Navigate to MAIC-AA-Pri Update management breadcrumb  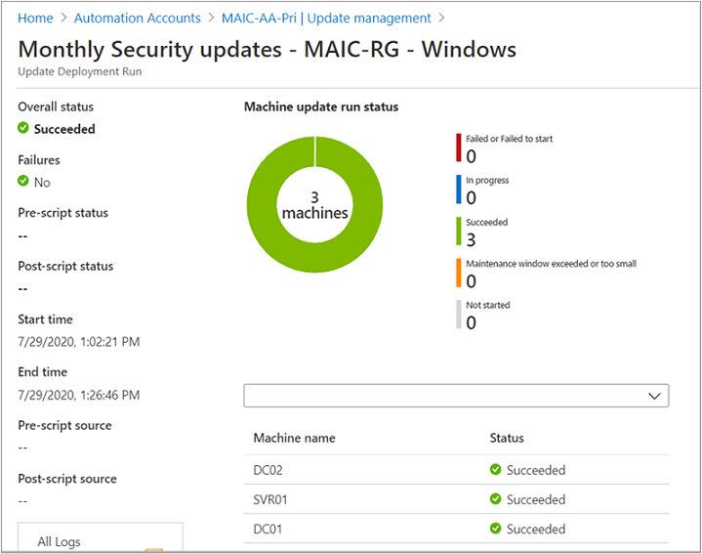(x=326, y=18)
